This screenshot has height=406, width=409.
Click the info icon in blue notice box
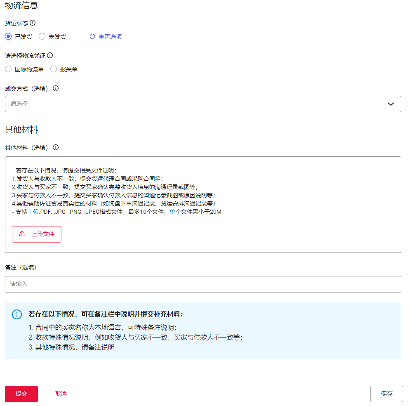point(16,314)
